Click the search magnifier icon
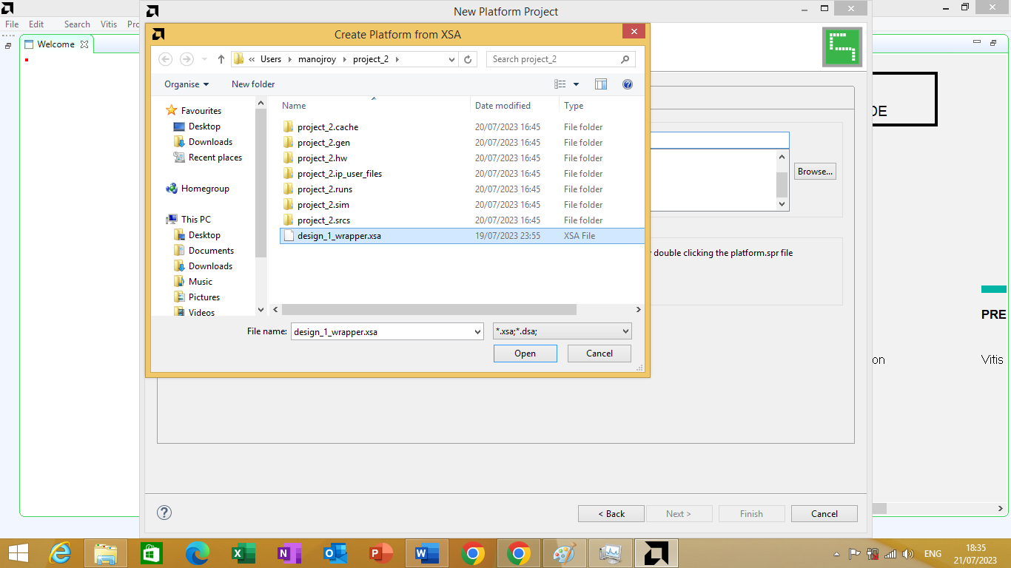The width and height of the screenshot is (1011, 568). point(625,59)
